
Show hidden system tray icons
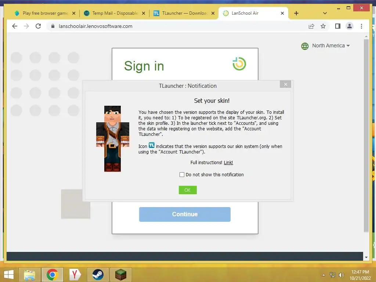(x=323, y=275)
